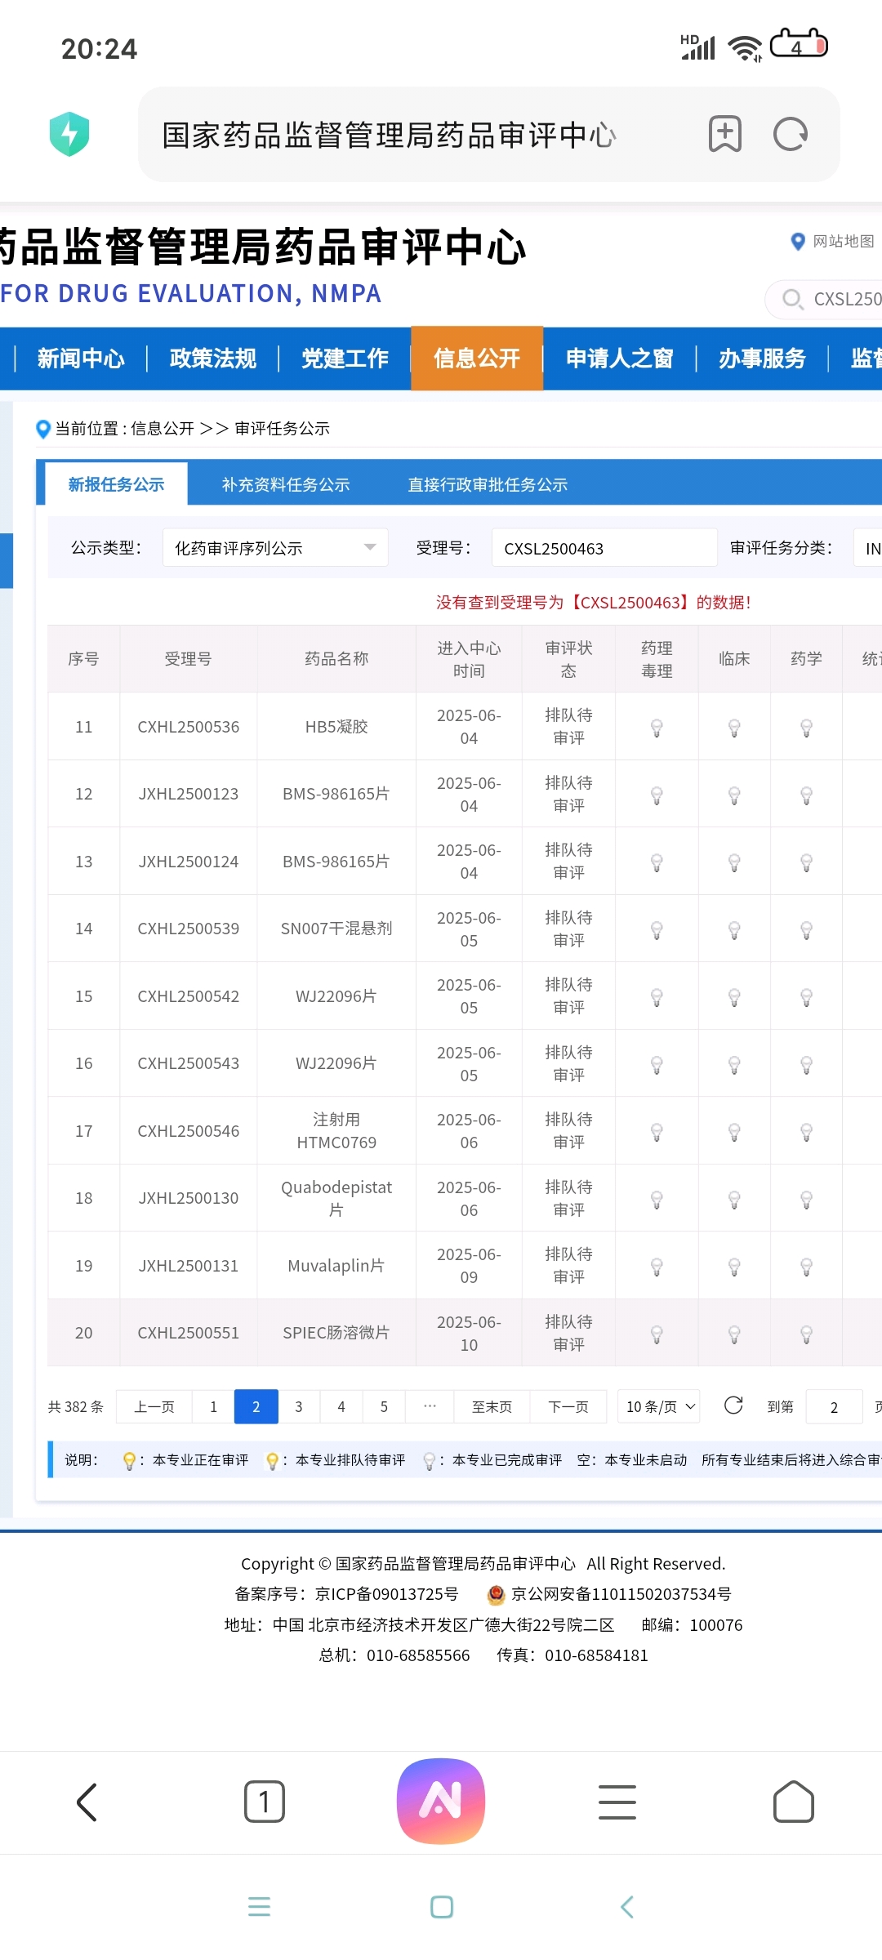Click 临床 bulb in JXHL2500131 row
Screen dimensions: 882x1960
tap(734, 1267)
